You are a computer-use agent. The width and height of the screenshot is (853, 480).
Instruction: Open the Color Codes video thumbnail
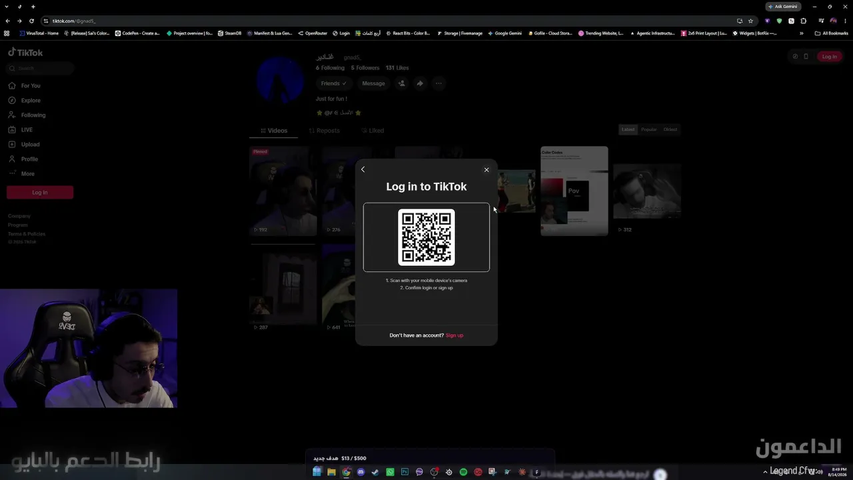point(574,191)
